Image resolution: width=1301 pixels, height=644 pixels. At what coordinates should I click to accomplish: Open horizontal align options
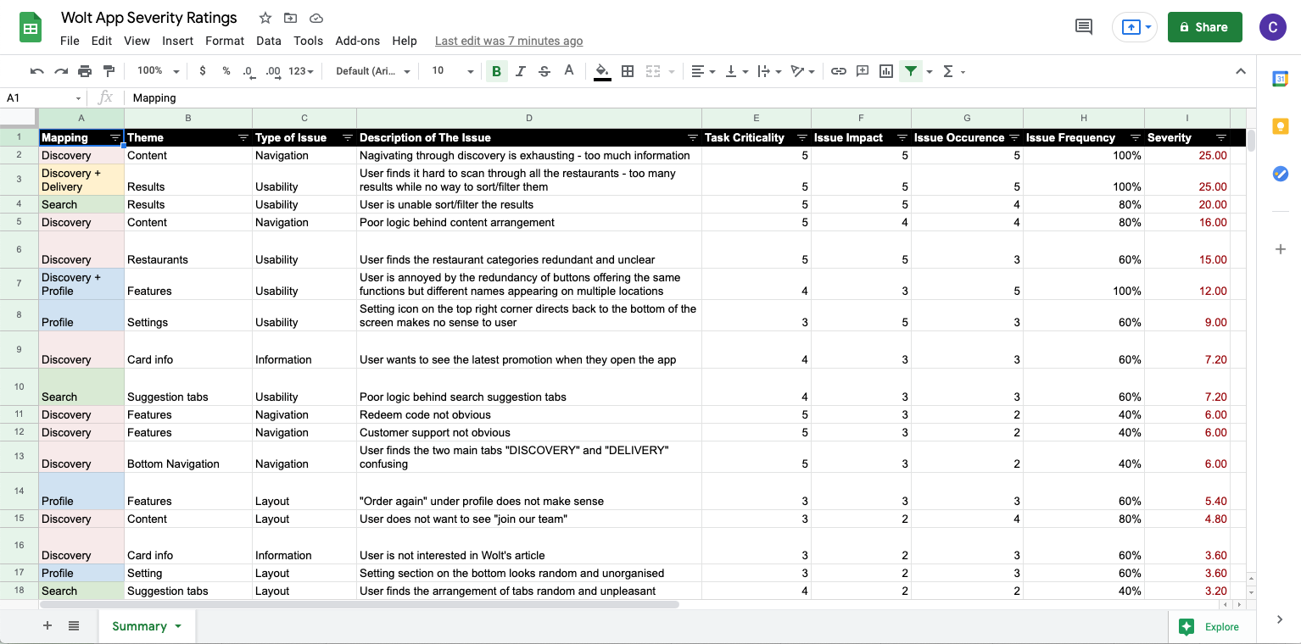point(703,71)
